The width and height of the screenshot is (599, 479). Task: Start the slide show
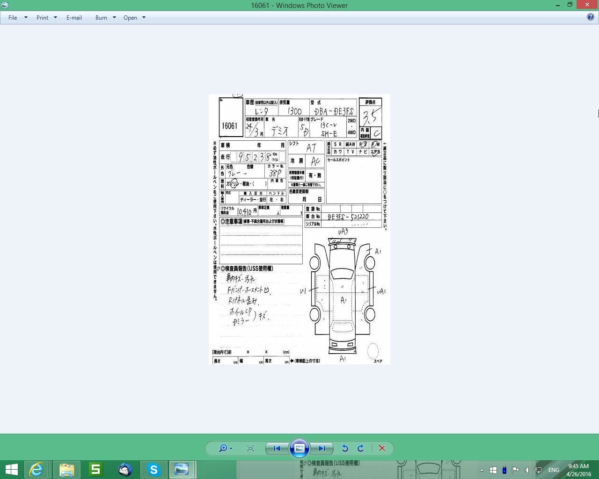pos(299,448)
